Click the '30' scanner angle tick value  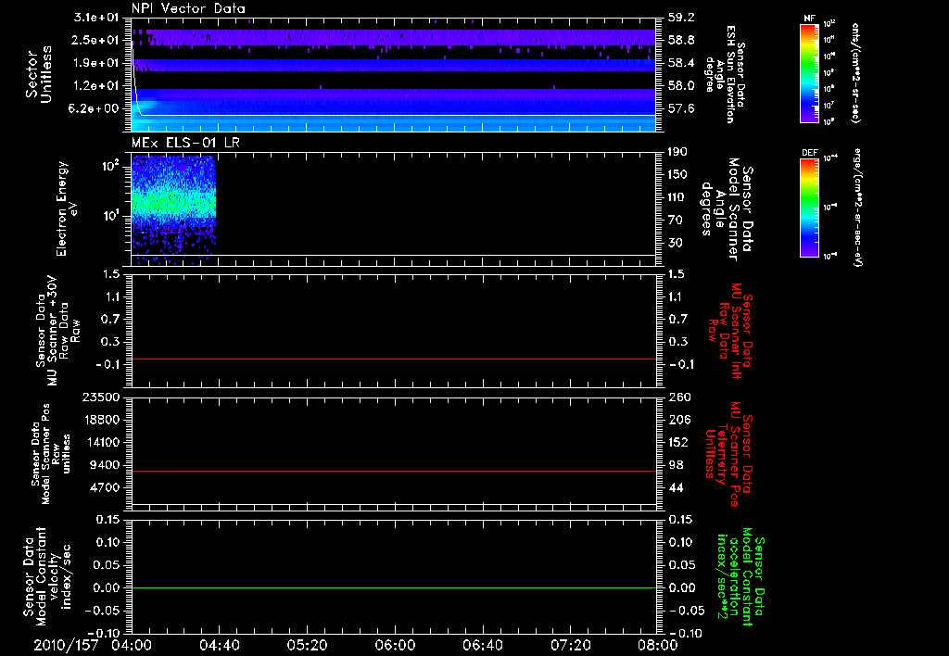(x=675, y=244)
